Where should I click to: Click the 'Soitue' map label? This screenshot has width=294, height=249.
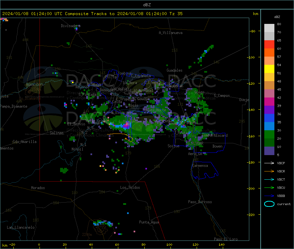pos(173,146)
